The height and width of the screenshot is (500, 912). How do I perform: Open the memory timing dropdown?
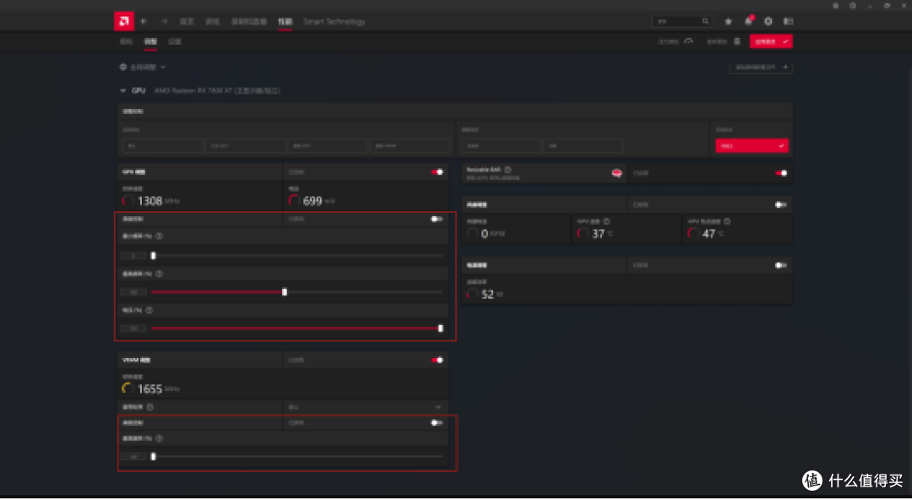(366, 407)
